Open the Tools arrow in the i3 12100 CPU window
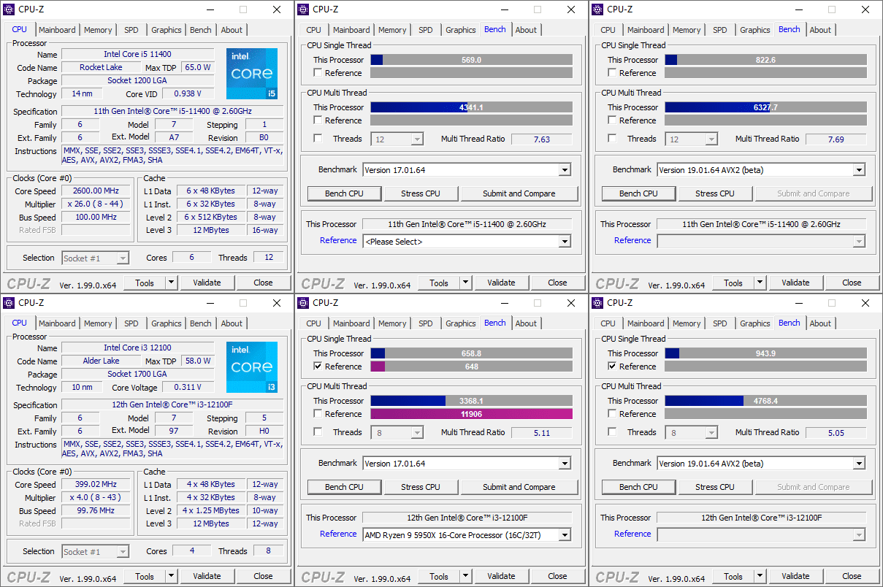Screen dimensions: 883x587 [171, 576]
